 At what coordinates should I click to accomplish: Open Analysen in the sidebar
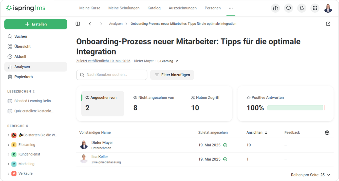coord(36,67)
